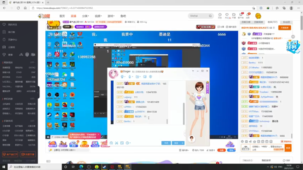This screenshot has height=170, width=303.
Task: Click the 关闭 button in Doger chat window
Action: click(166, 143)
